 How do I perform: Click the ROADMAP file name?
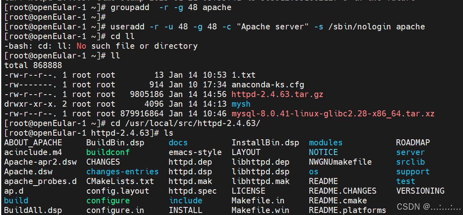pos(413,143)
